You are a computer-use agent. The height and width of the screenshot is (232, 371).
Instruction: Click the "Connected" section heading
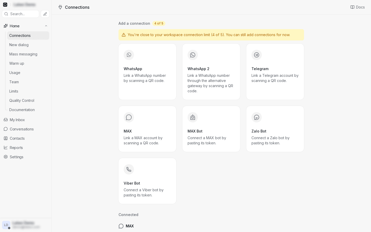[x=128, y=215]
